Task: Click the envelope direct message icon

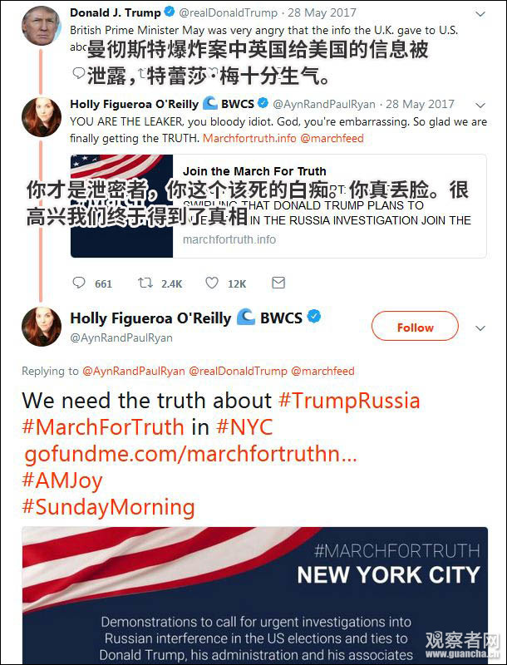Action: 278,283
